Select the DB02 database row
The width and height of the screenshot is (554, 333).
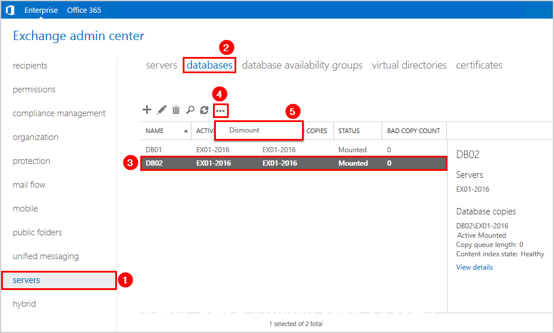(x=294, y=163)
